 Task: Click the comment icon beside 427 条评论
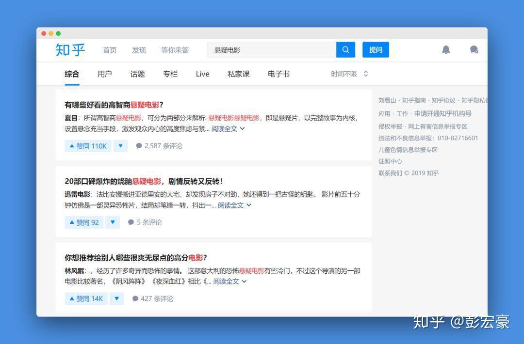(135, 298)
